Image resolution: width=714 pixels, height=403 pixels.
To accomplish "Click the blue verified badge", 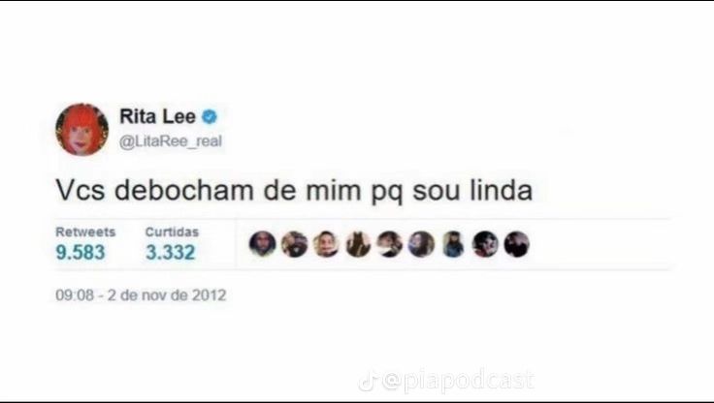I will 210,117.
